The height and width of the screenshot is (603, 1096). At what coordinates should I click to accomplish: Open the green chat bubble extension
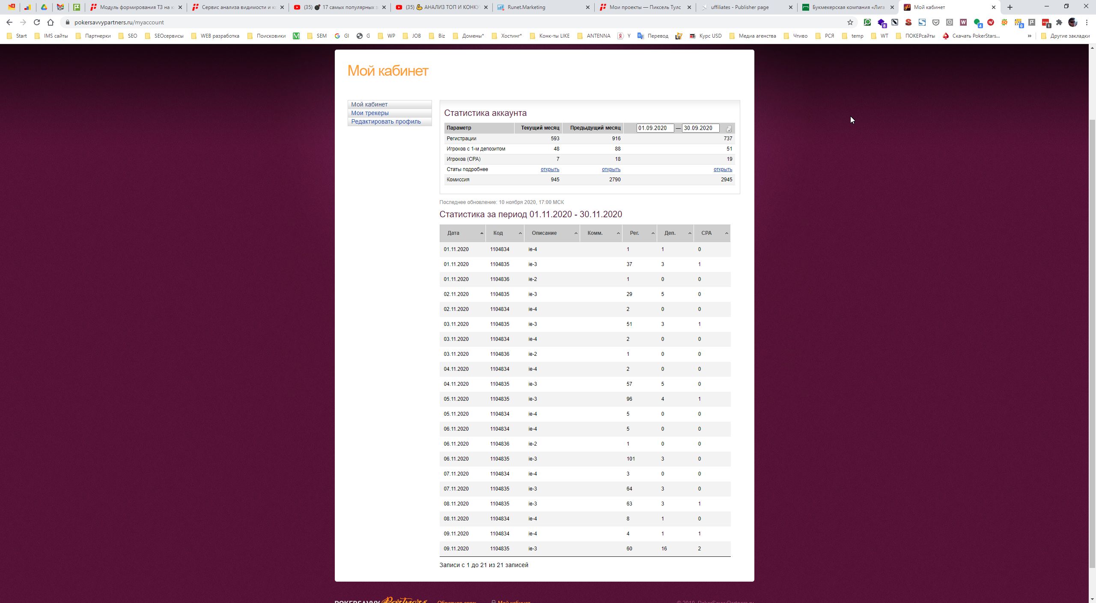pyautogui.click(x=867, y=22)
